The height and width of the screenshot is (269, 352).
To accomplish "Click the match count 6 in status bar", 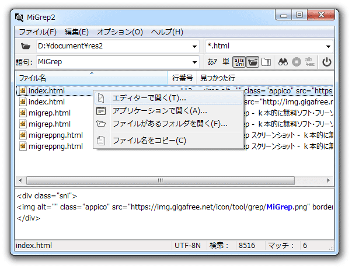I will coord(305,246).
